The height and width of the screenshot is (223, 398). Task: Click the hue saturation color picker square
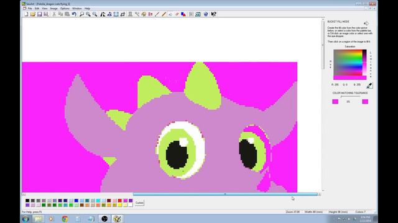(x=348, y=62)
